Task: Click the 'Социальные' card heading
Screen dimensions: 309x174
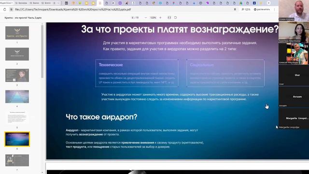Action: 202,65
